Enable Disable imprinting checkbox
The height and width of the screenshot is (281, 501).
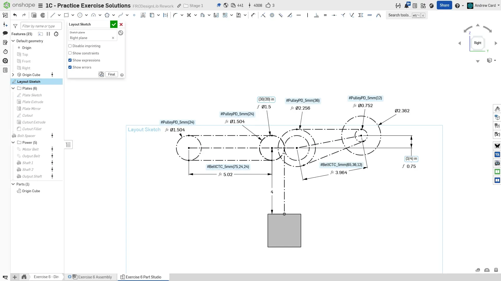point(70,46)
